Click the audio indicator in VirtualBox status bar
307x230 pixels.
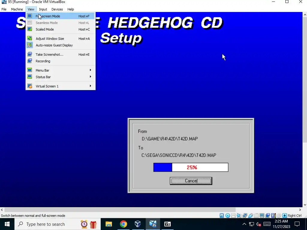point(239,216)
